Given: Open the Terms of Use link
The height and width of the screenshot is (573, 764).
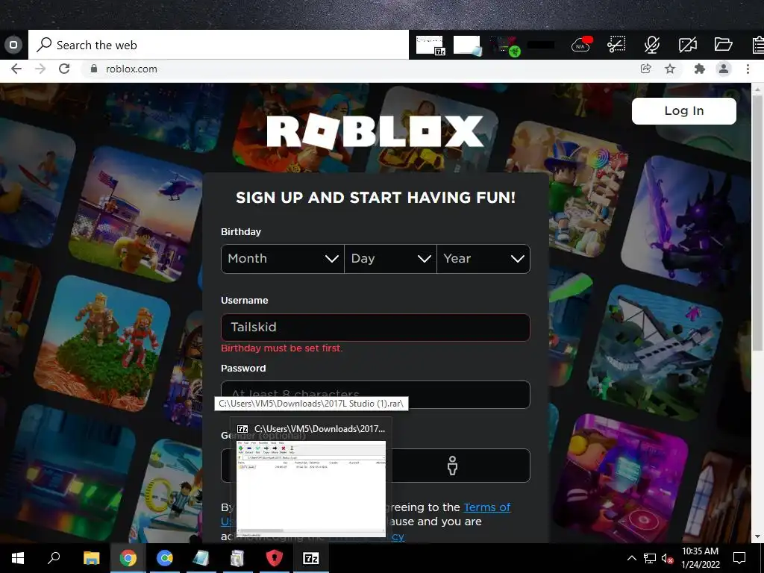Looking at the screenshot, I should pyautogui.click(x=486, y=507).
